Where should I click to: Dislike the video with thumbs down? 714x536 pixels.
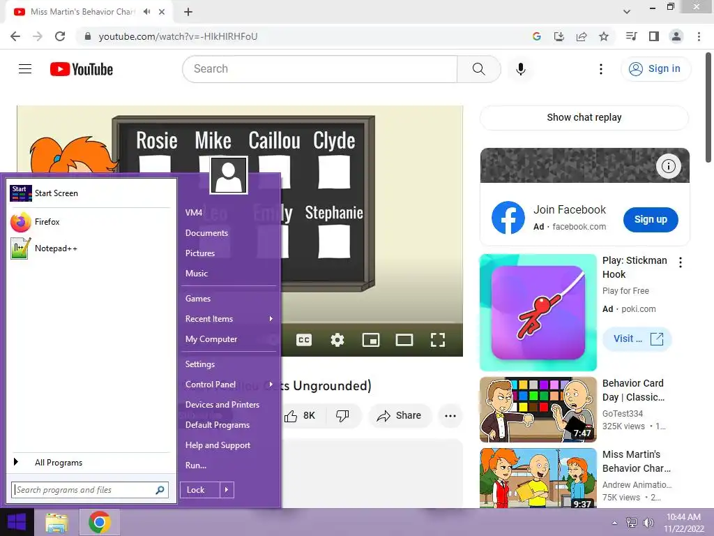pyautogui.click(x=342, y=416)
